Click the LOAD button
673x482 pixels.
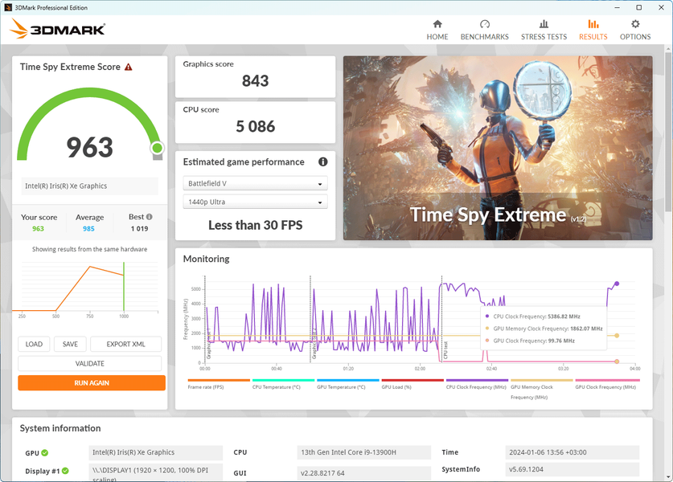tap(34, 344)
